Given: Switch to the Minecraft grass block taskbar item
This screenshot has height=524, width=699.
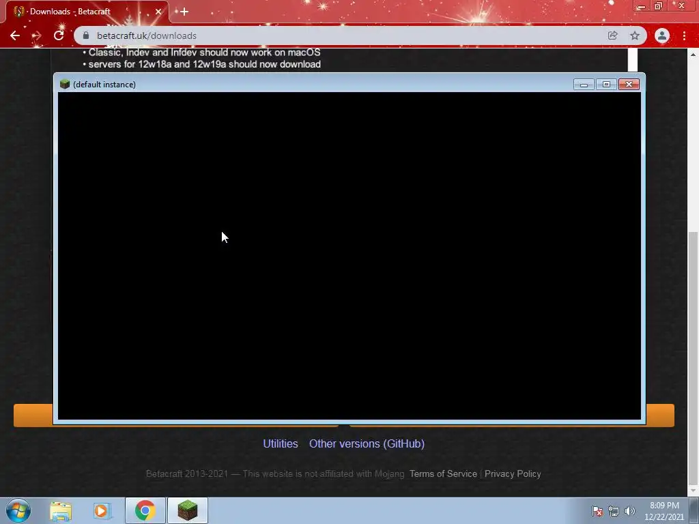Looking at the screenshot, I should (x=188, y=510).
